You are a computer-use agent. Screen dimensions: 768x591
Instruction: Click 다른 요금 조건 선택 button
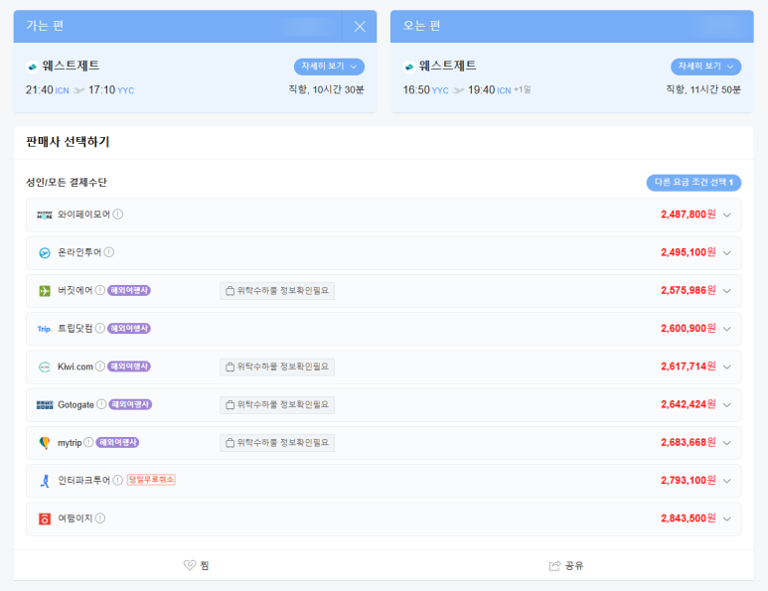(x=693, y=183)
